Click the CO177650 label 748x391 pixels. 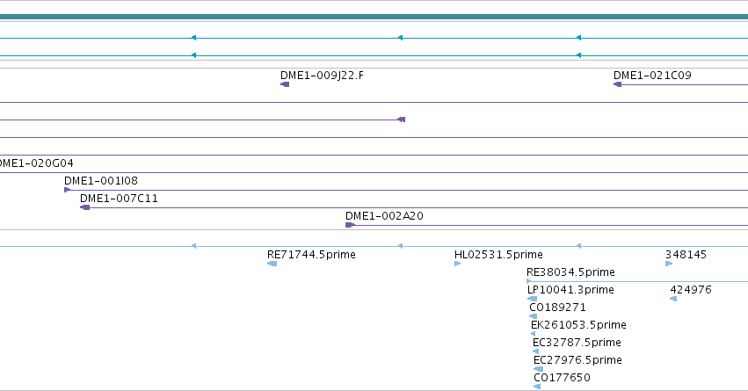[562, 378]
